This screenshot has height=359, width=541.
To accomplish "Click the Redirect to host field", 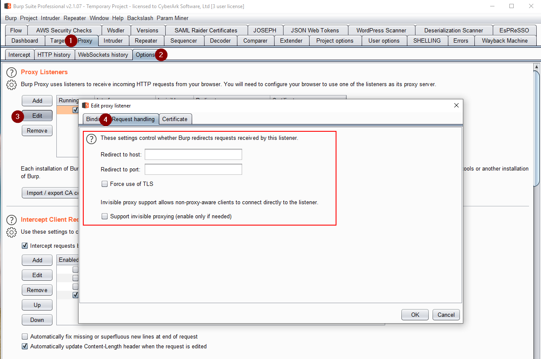I will (x=193, y=154).
